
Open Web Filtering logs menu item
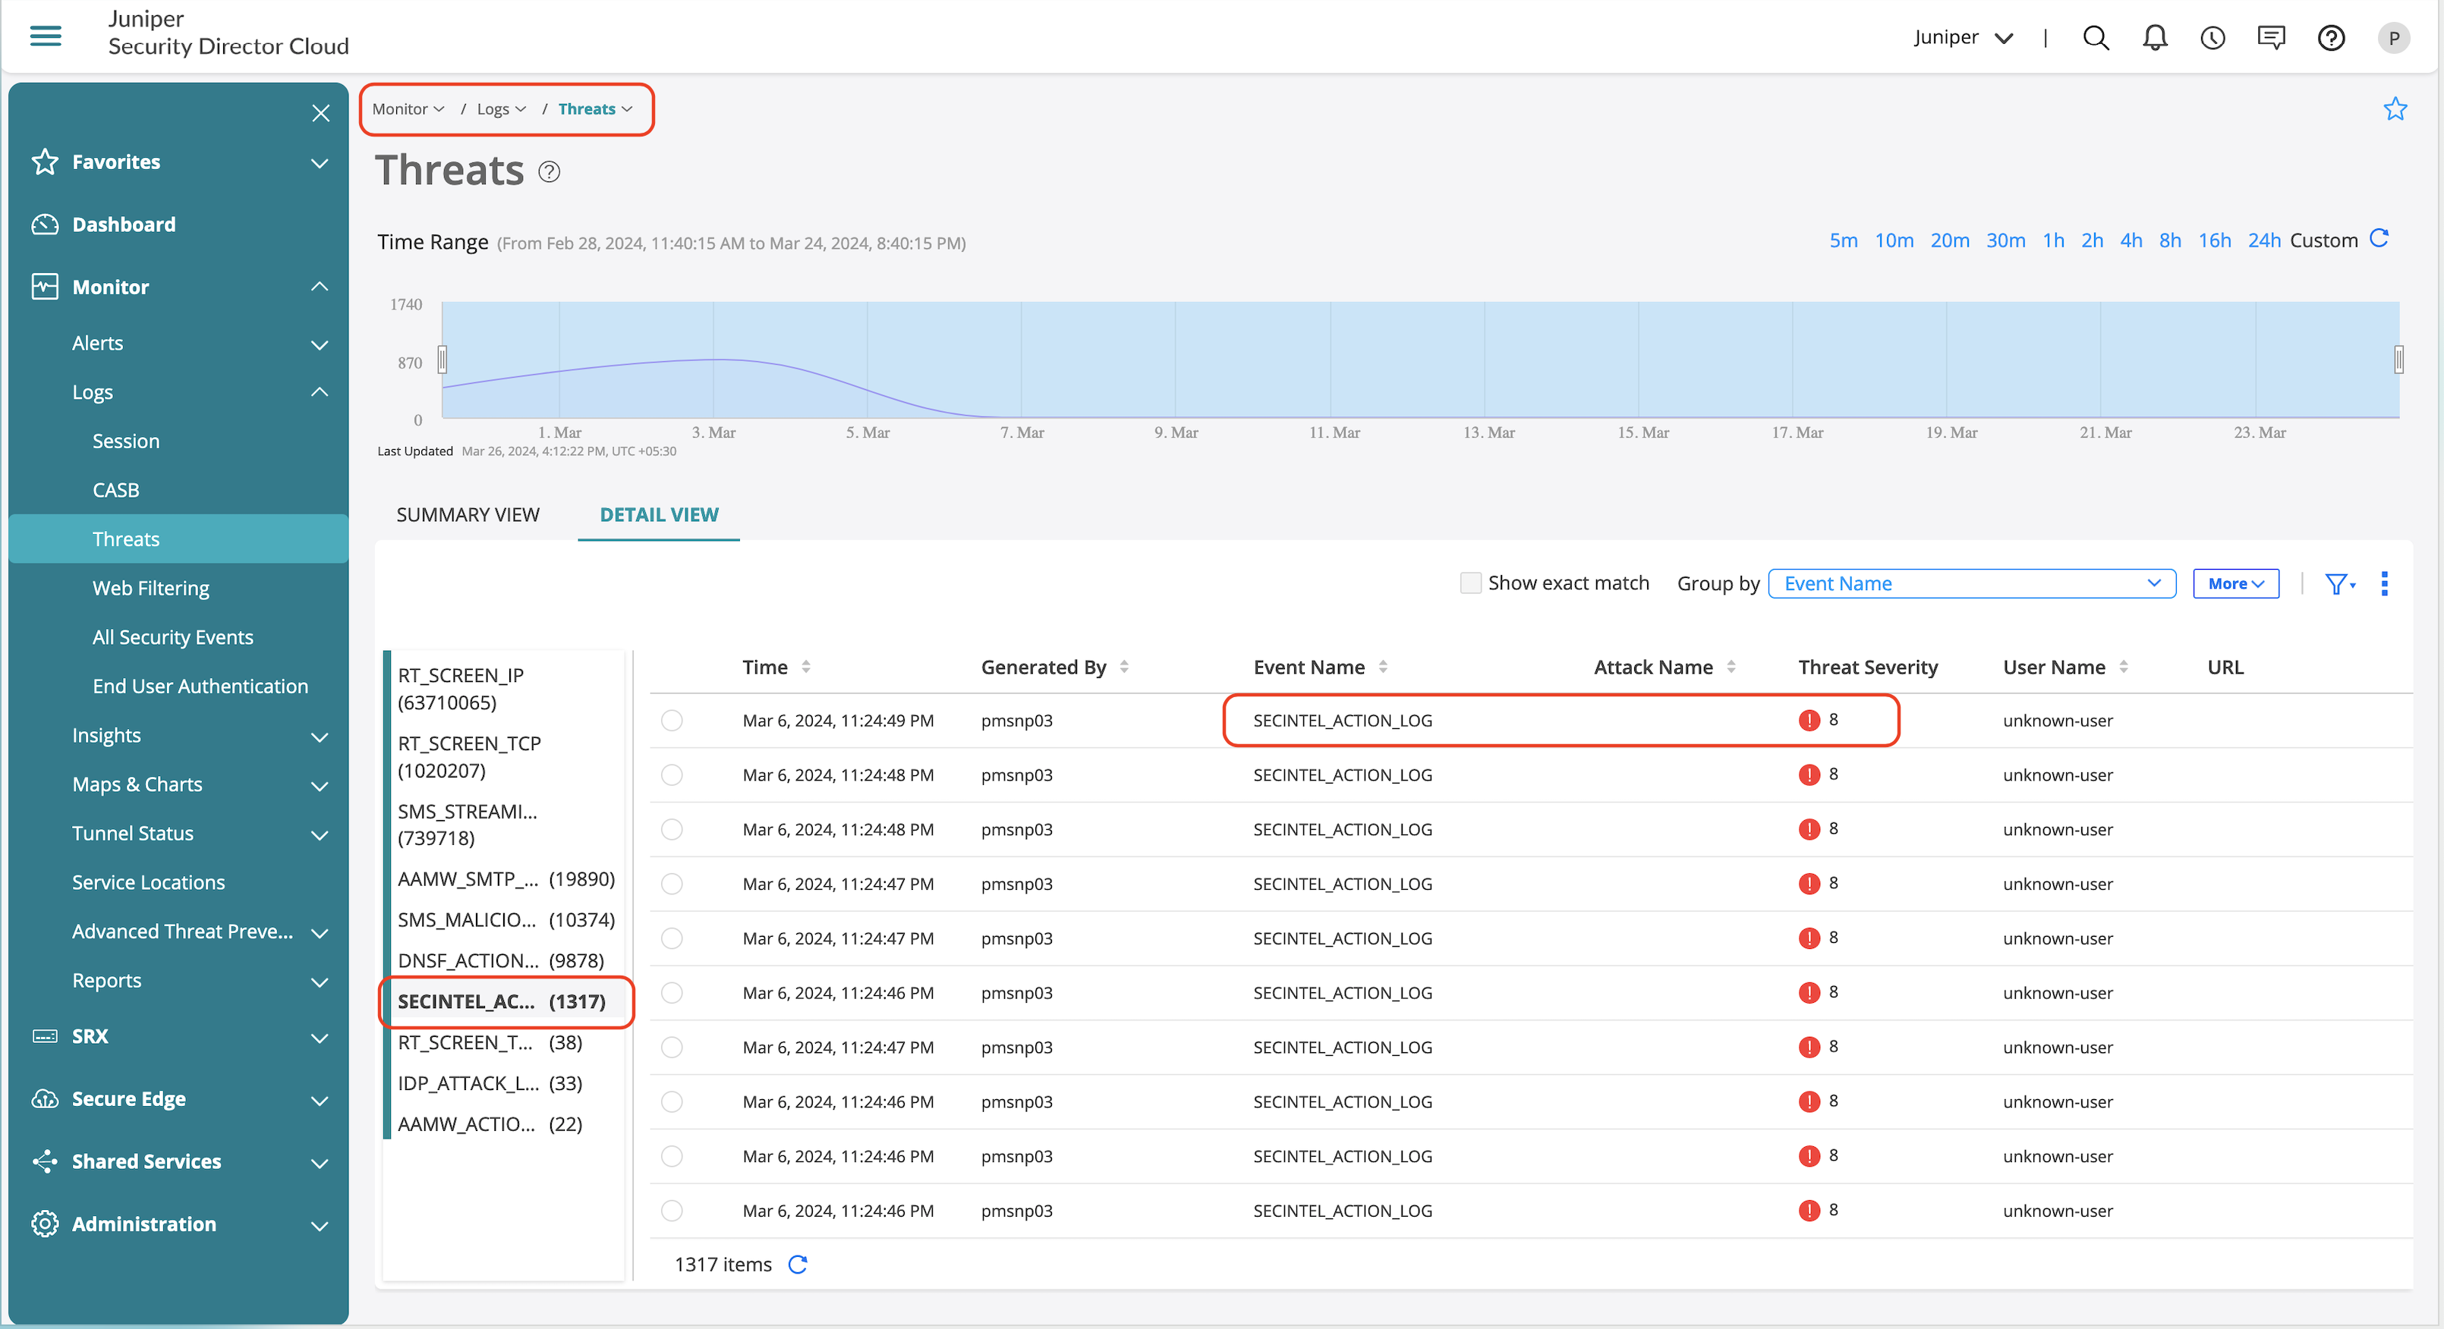coord(151,588)
